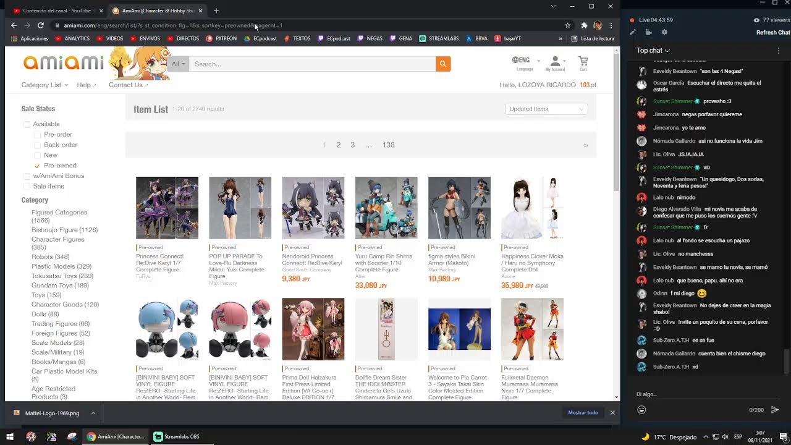Open the Chrome three-dot menu
The width and height of the screenshot is (791, 445).
point(611,25)
